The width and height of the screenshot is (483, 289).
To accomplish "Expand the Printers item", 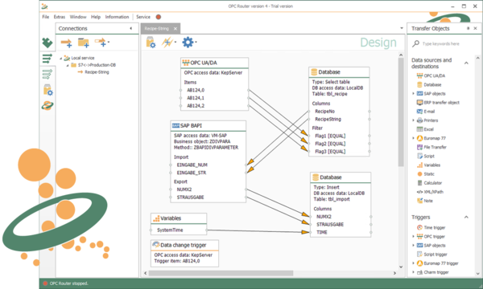I will pos(414,120).
